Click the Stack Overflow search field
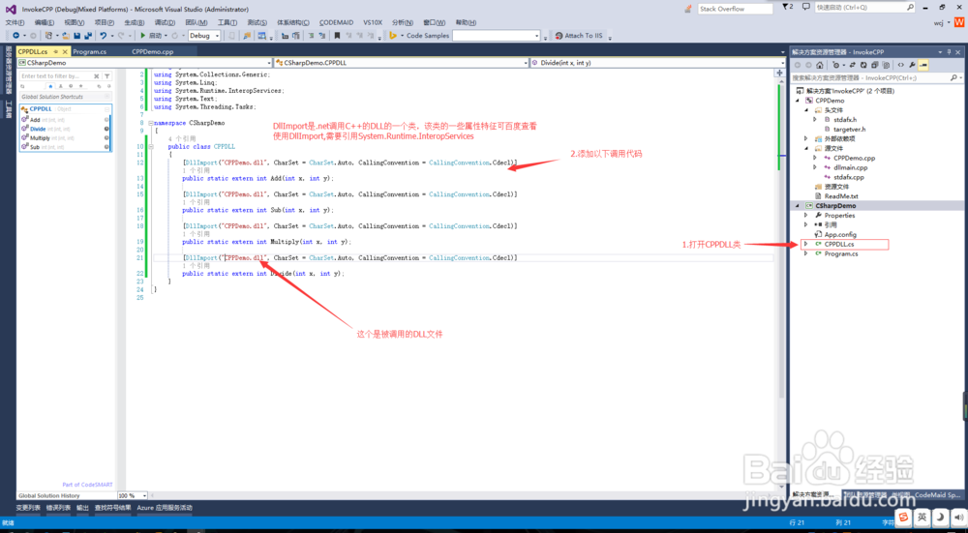 tap(736, 9)
